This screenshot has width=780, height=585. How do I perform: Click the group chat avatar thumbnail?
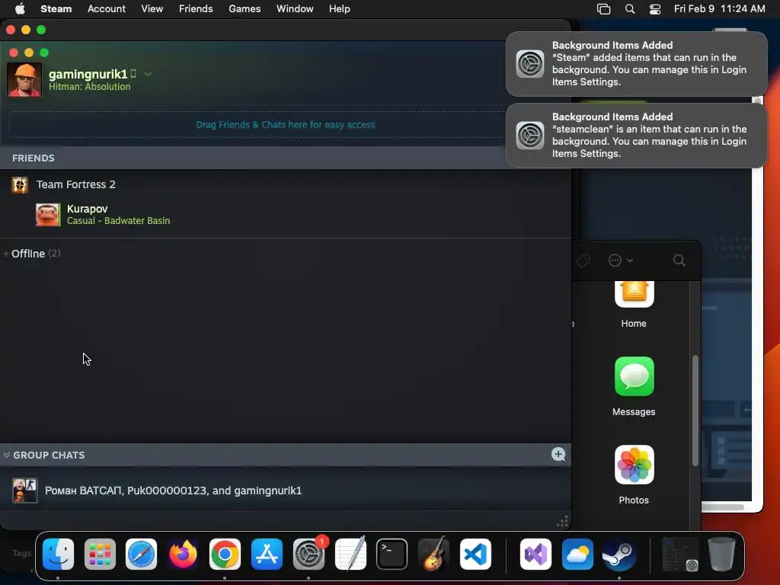coord(25,491)
